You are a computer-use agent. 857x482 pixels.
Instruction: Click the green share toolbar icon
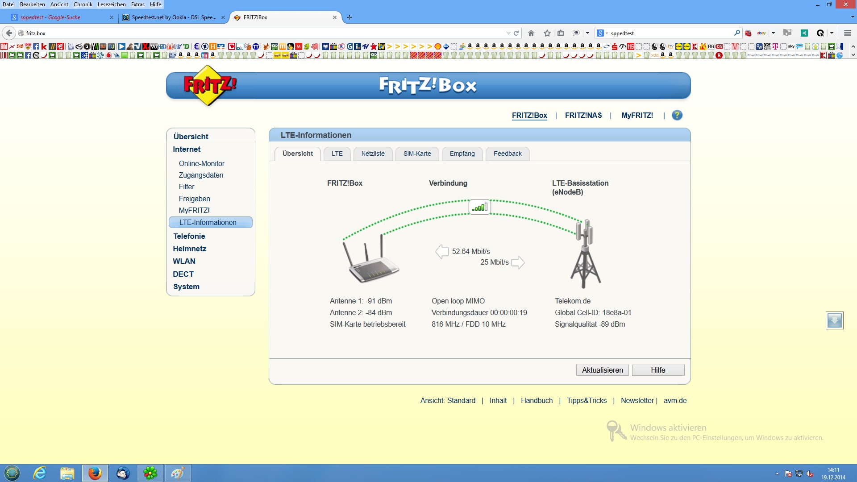coord(804,33)
